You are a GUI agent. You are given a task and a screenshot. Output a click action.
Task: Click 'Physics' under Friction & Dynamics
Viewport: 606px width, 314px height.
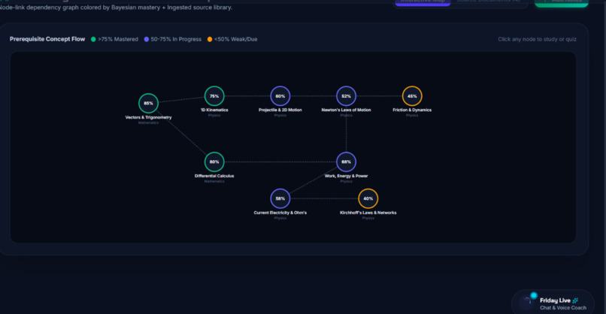(x=412, y=116)
